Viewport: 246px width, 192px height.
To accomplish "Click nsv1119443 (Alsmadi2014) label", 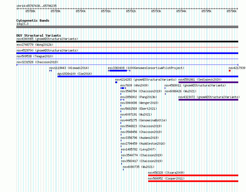I will [69, 68].
